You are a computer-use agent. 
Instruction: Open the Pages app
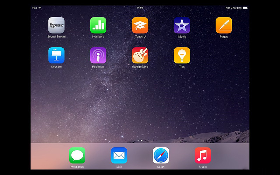pos(224,25)
